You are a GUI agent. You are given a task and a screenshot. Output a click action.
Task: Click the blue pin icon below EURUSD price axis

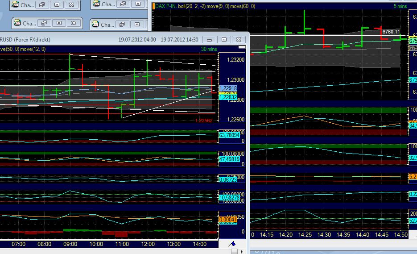[x=232, y=243]
